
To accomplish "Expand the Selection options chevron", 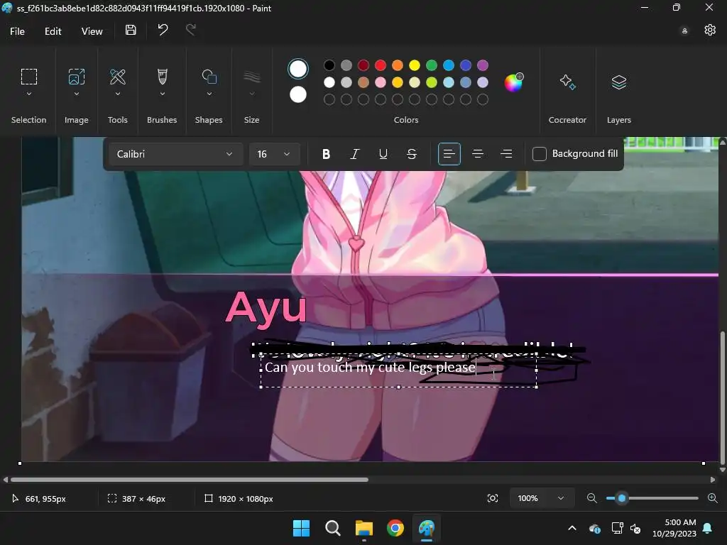I will click(28, 94).
